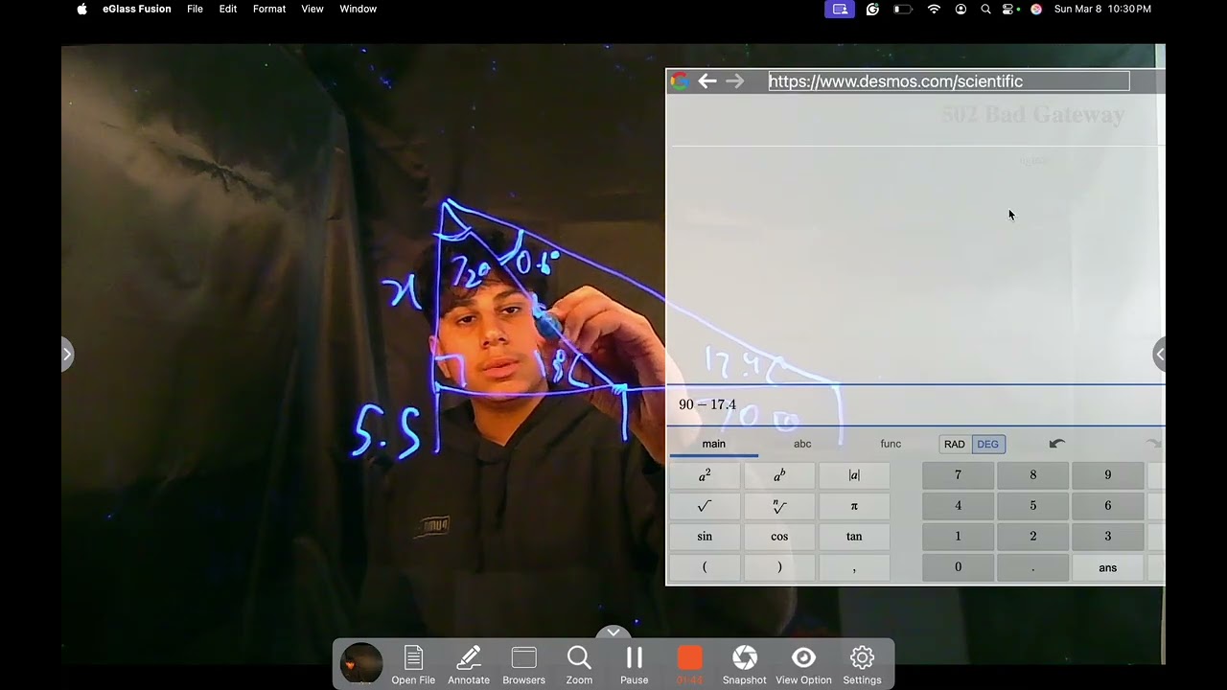Open the Window menu
The image size is (1227, 690).
pos(359,9)
